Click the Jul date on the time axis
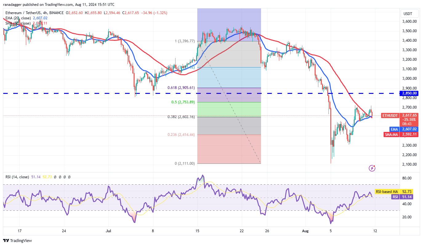Image resolution: width=423 pixels, height=246 pixels. (108, 231)
